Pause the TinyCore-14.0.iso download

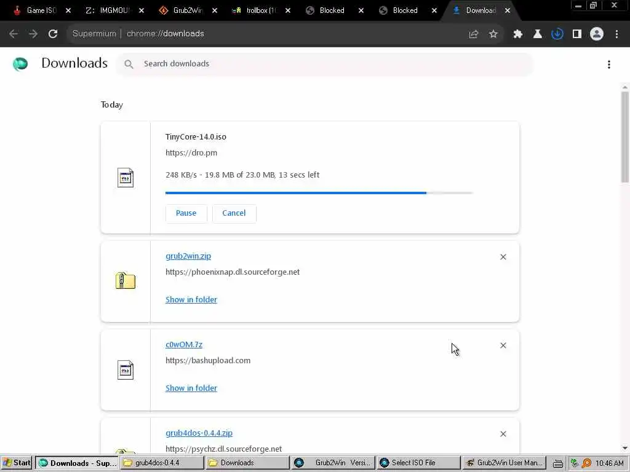click(186, 213)
